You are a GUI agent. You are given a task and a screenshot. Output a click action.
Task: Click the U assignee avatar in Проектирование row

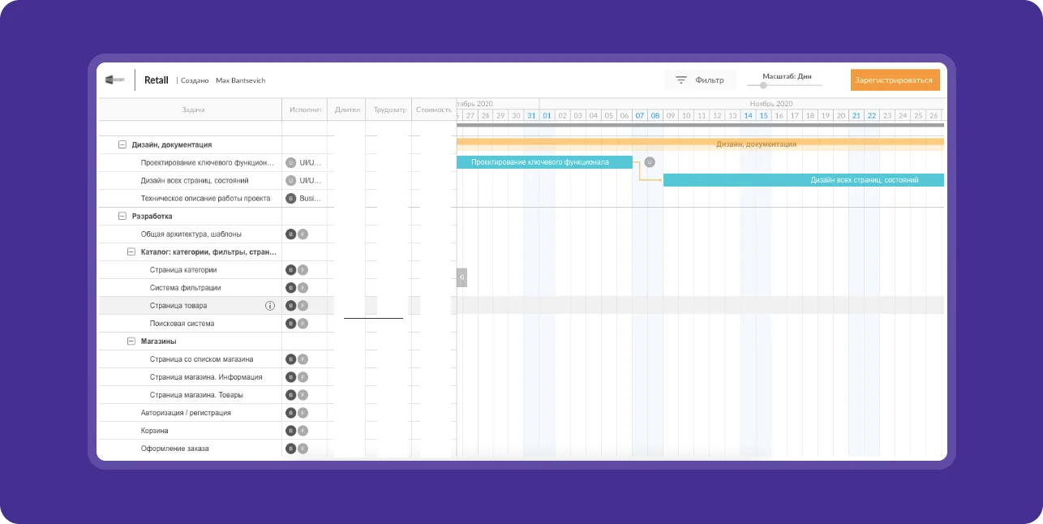coord(290,163)
